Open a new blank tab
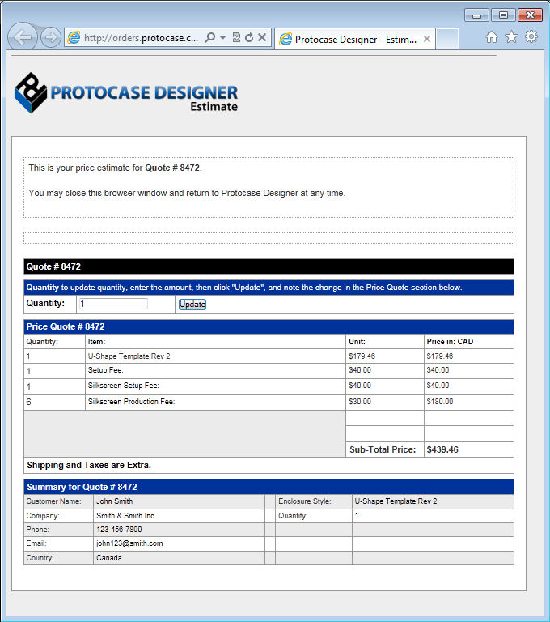This screenshot has height=622, width=550. tap(447, 39)
